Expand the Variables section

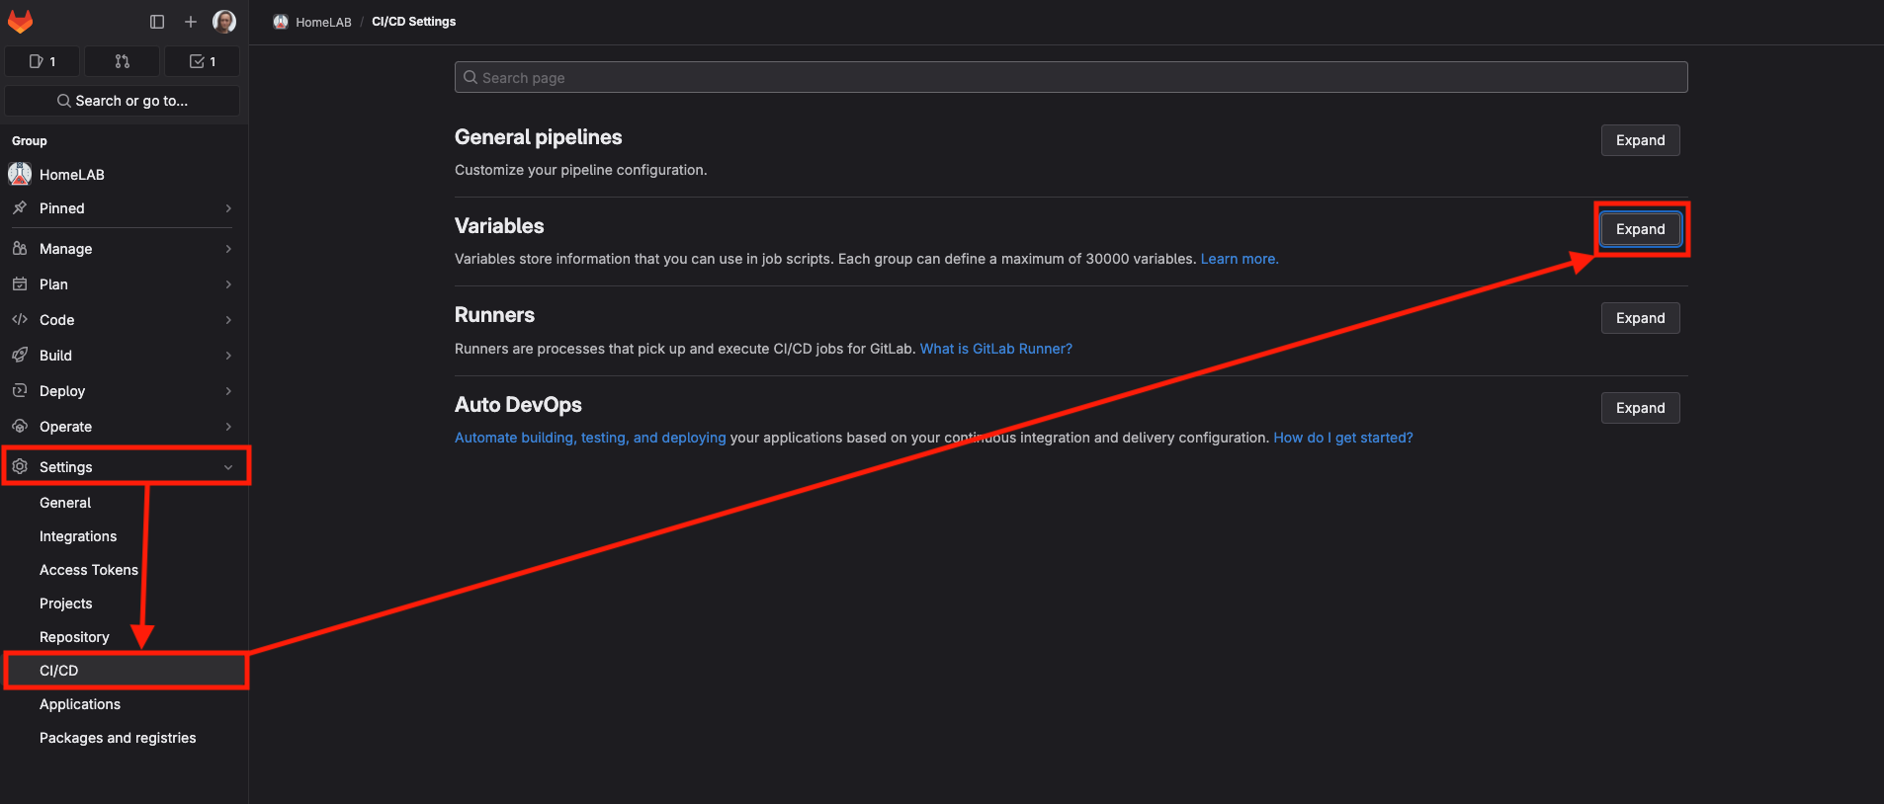[1640, 229]
